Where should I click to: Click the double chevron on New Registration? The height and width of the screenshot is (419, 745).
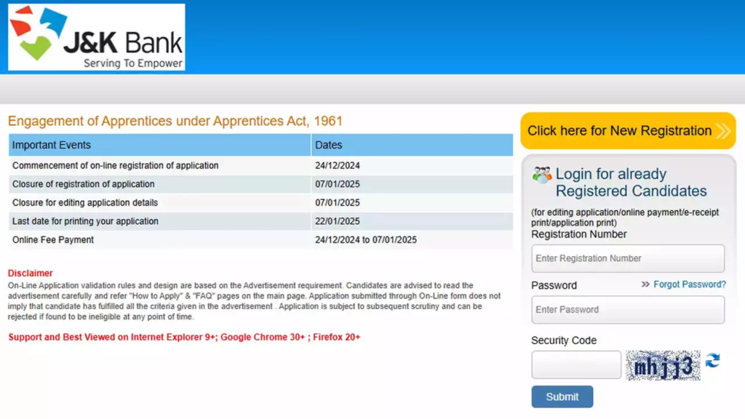click(x=722, y=131)
